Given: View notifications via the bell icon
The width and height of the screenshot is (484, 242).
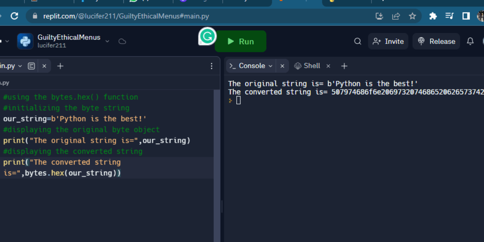Looking at the screenshot, I should (470, 41).
